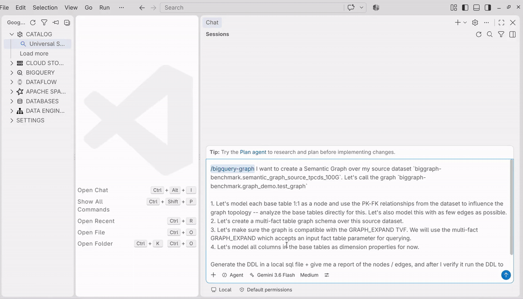Expand the APACHE SPARK section
This screenshot has height=299, width=523.
click(12, 91)
